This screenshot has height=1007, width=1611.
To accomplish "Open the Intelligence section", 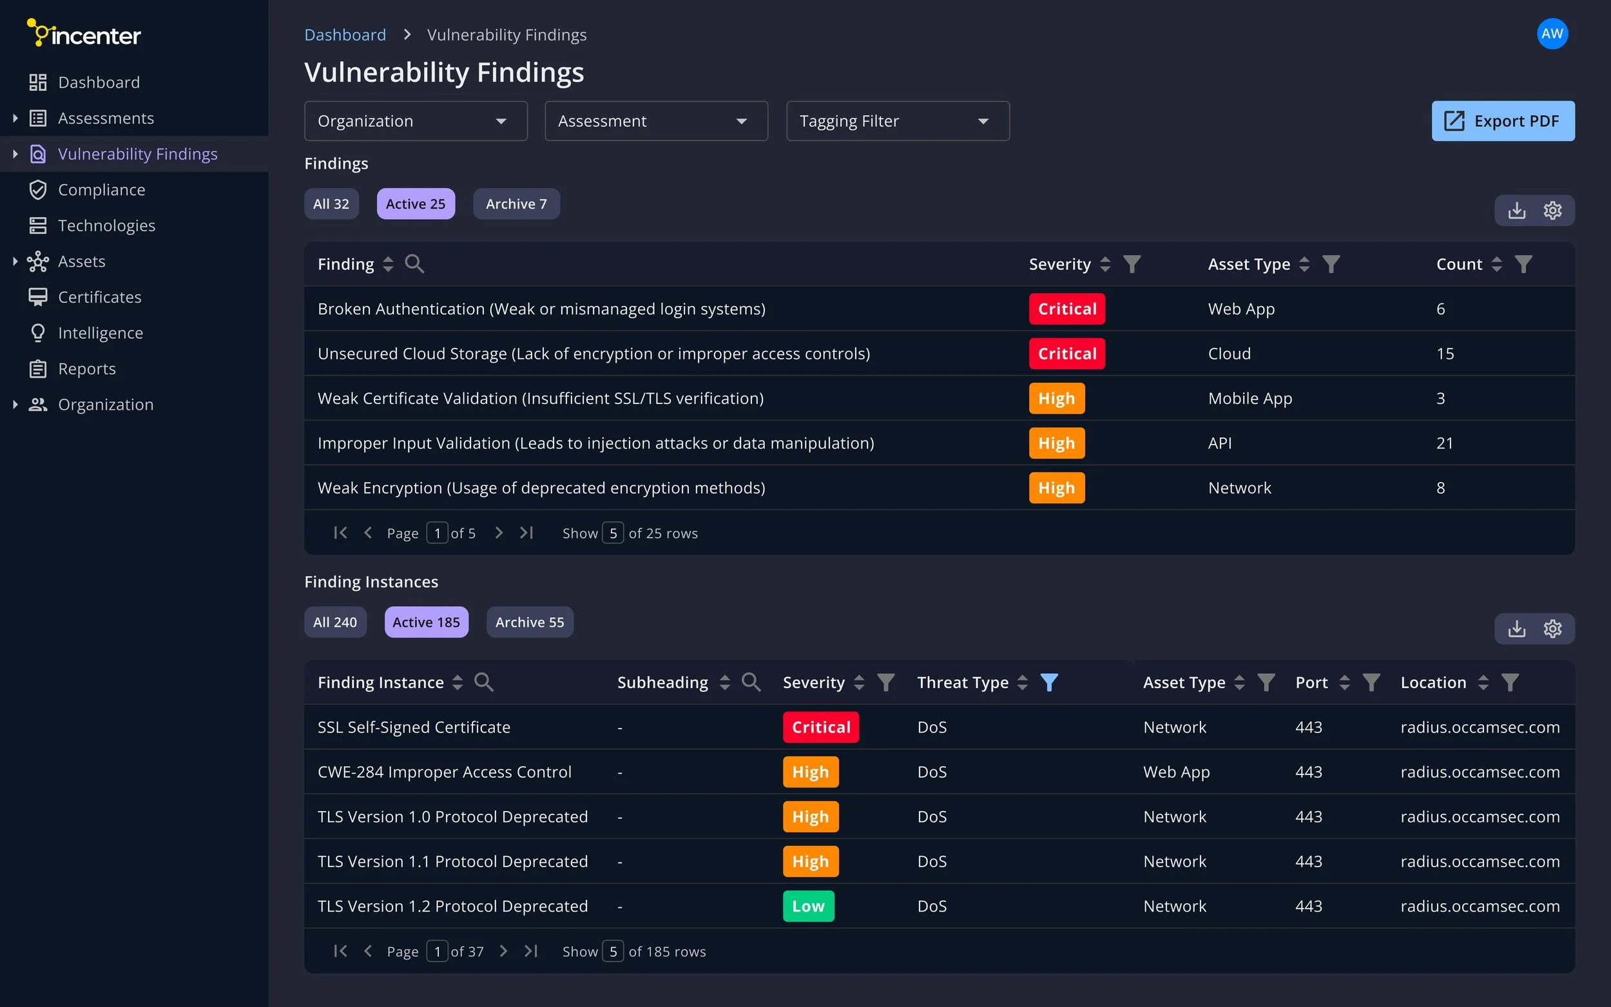I will tap(100, 332).
